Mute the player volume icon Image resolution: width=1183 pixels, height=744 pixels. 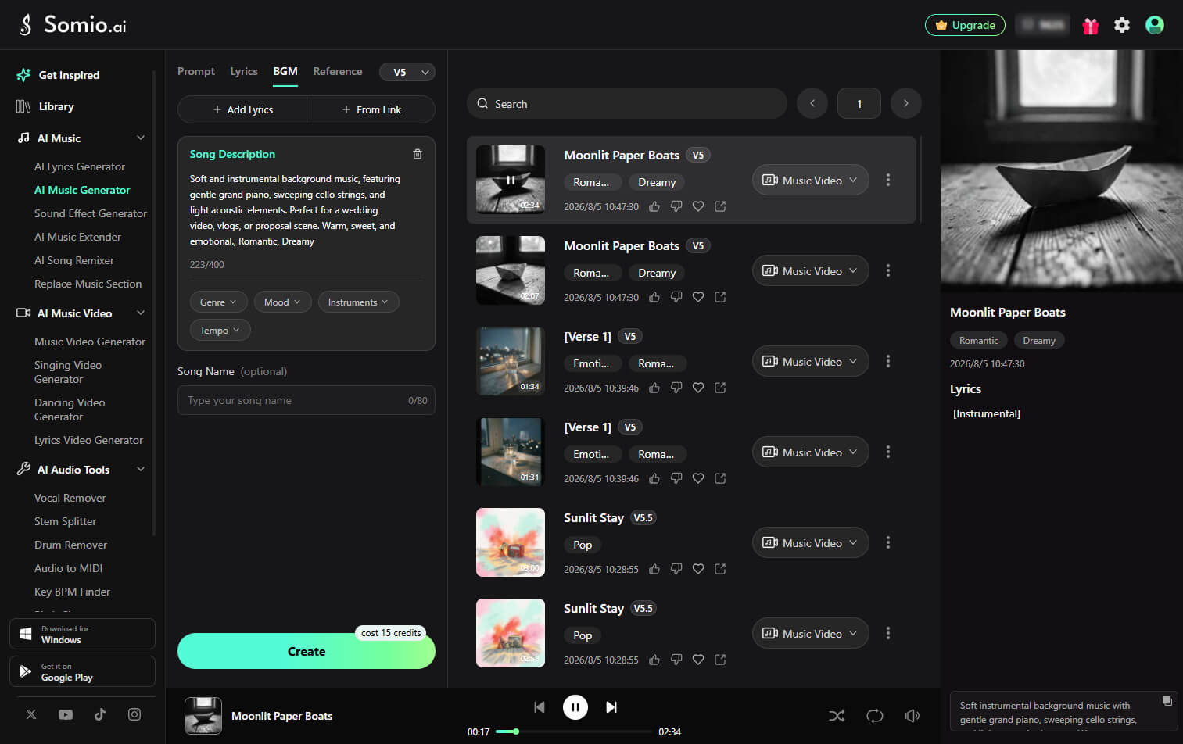coord(912,715)
